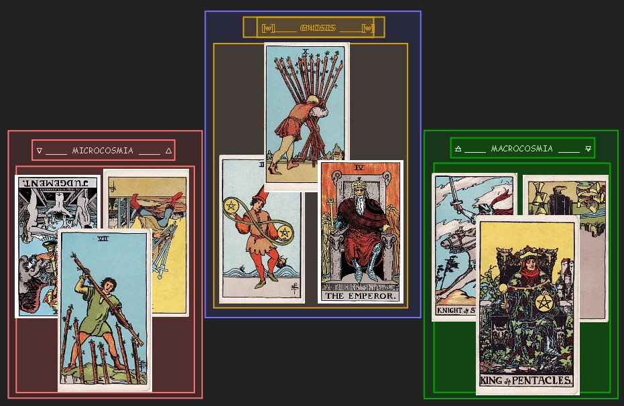The height and width of the screenshot is (406, 624).
Task: Click the air symbol left of Macrocosmia title
Action: pyautogui.click(x=458, y=149)
